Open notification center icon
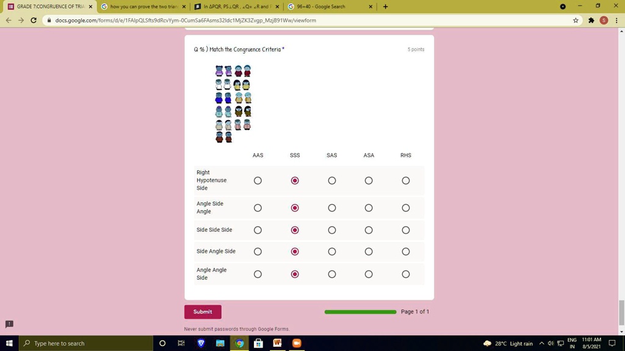Image resolution: width=625 pixels, height=351 pixels. tap(612, 343)
